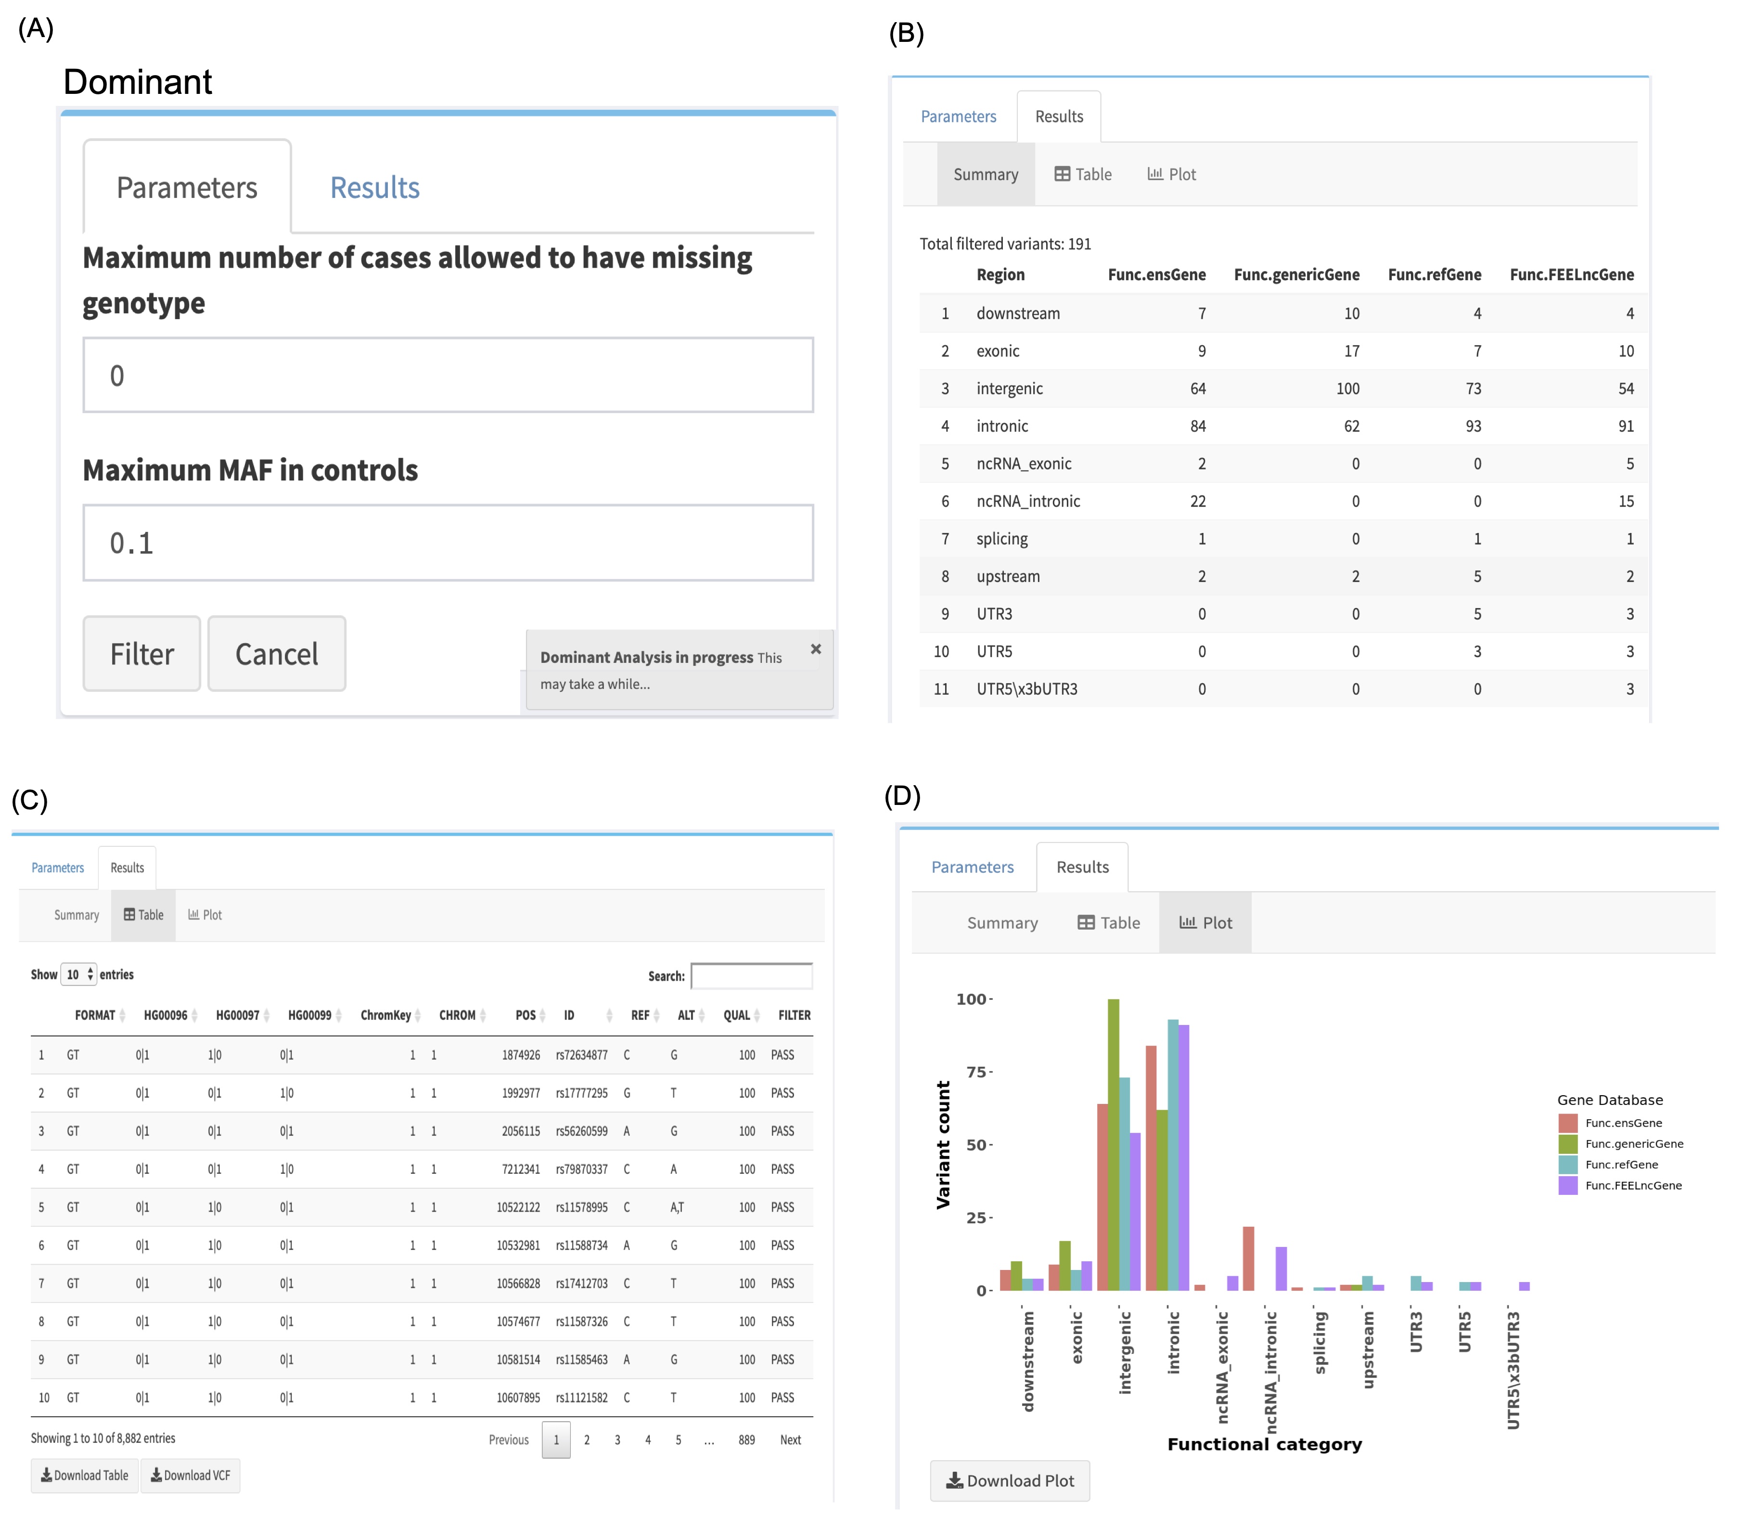
Task: Click the Func.FEELncGene legend color swatch
Action: [x=1568, y=1185]
